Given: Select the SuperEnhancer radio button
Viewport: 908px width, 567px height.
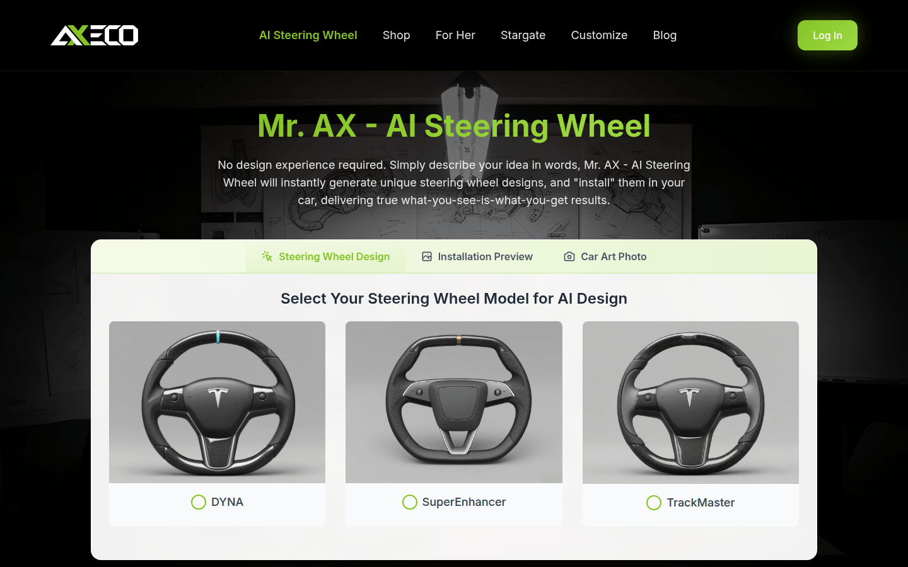Looking at the screenshot, I should [x=410, y=502].
